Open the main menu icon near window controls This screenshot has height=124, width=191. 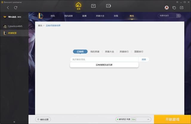(177, 2)
